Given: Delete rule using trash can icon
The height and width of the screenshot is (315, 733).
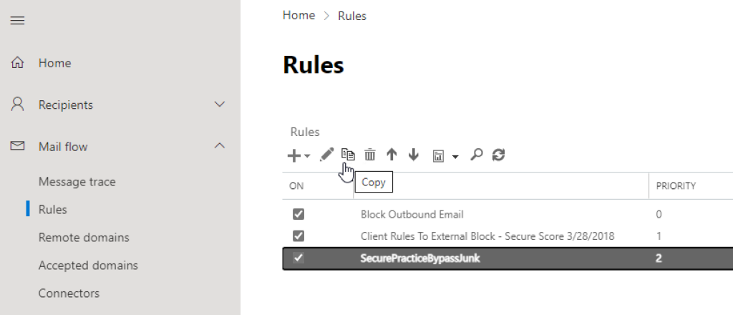Looking at the screenshot, I should tap(370, 155).
